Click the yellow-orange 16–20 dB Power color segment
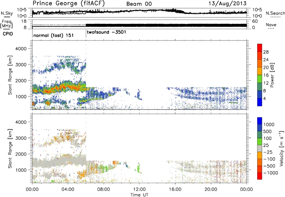Screen dimensions: 285x197 [x=260, y=71]
